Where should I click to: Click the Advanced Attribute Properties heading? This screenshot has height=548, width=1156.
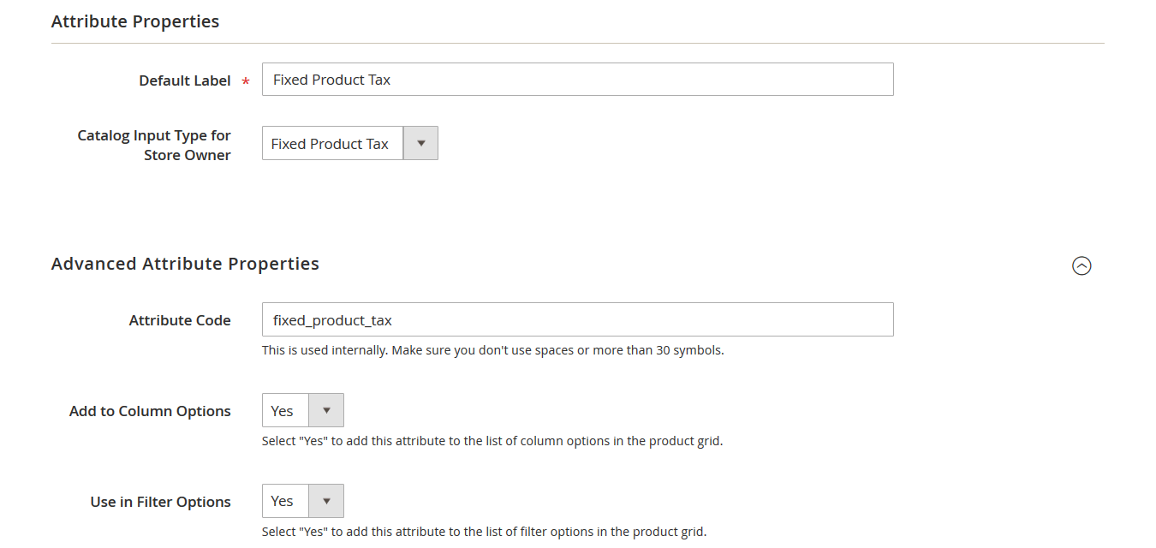(x=185, y=264)
